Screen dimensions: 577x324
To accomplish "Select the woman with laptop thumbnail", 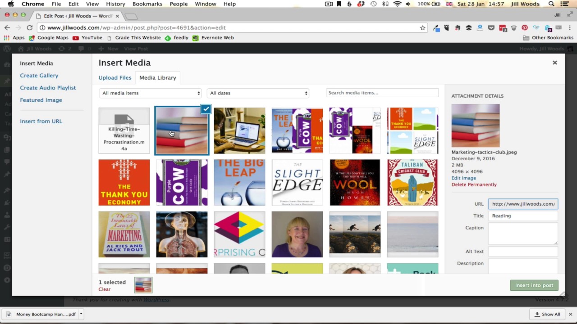I will point(240,130).
